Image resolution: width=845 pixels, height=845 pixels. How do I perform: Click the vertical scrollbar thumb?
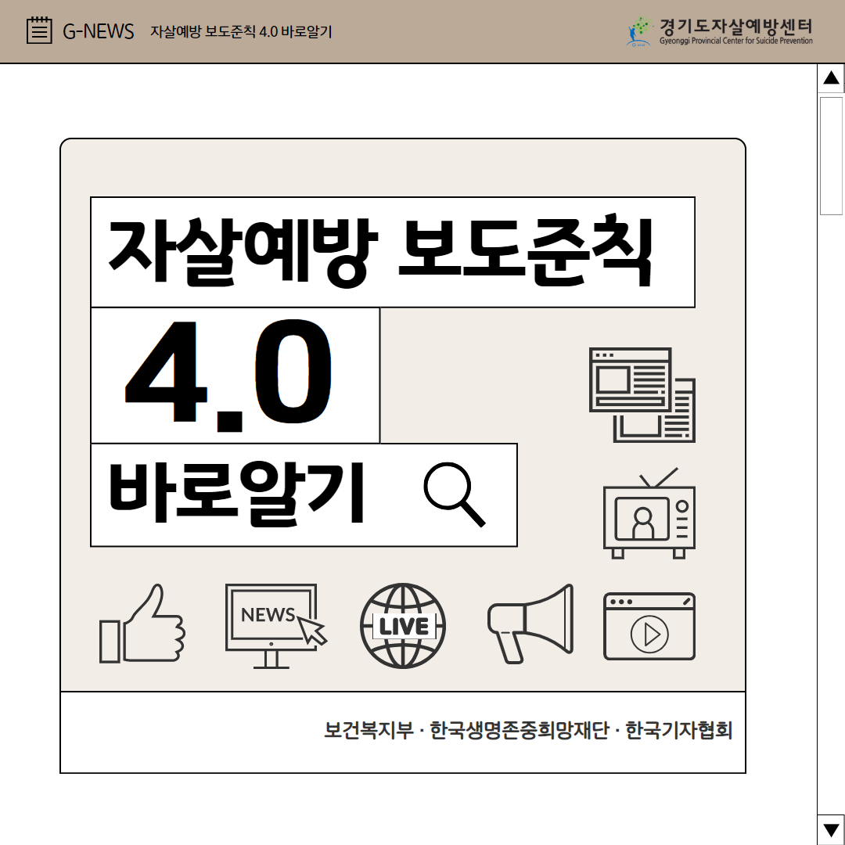point(831,156)
